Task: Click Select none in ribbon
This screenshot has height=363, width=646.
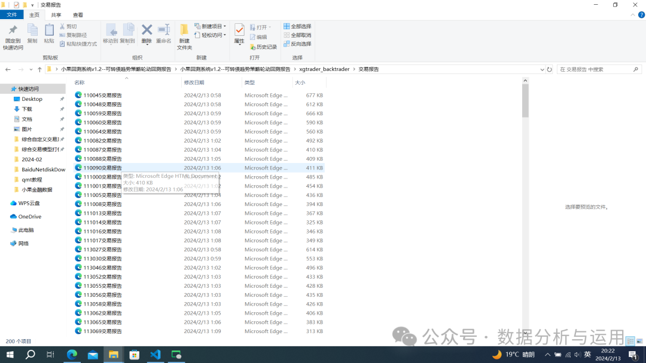Action: point(297,35)
